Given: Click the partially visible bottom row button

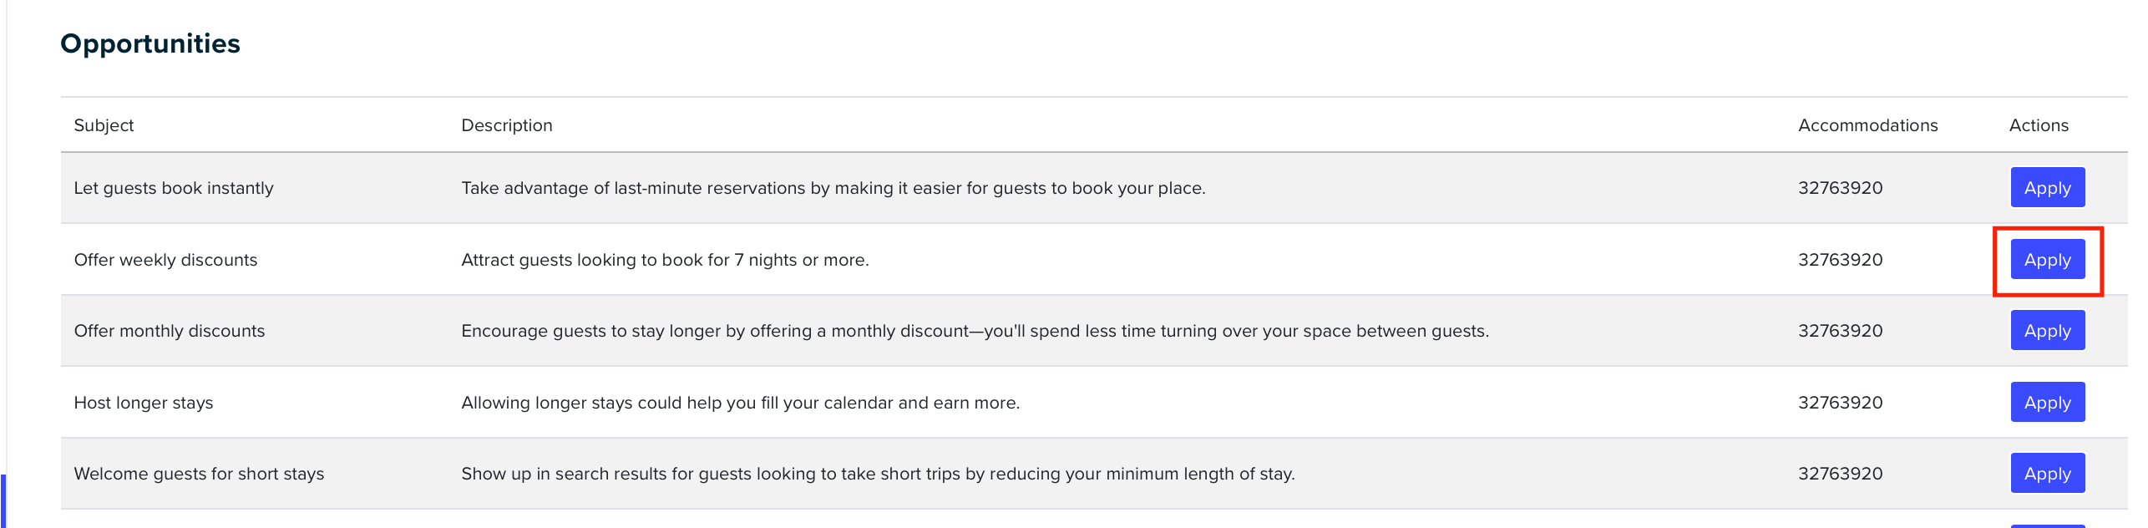Looking at the screenshot, I should pyautogui.click(x=2047, y=525).
